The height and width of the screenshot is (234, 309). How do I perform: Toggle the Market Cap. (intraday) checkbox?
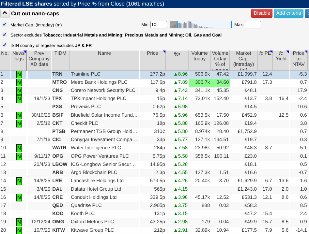pos(4,24)
